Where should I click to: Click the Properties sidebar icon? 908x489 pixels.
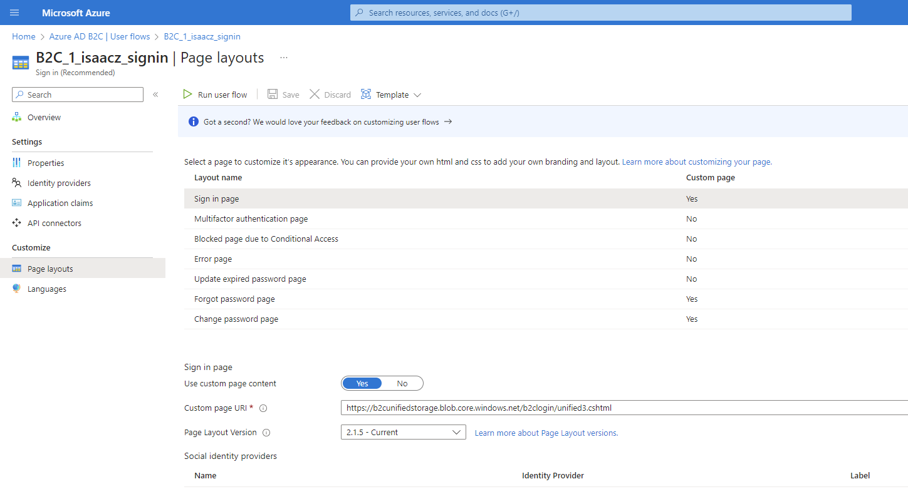click(x=17, y=163)
